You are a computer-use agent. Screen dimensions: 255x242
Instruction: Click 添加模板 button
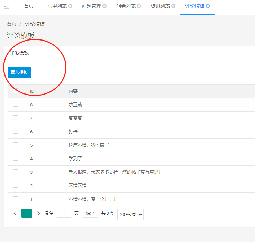pos(19,72)
